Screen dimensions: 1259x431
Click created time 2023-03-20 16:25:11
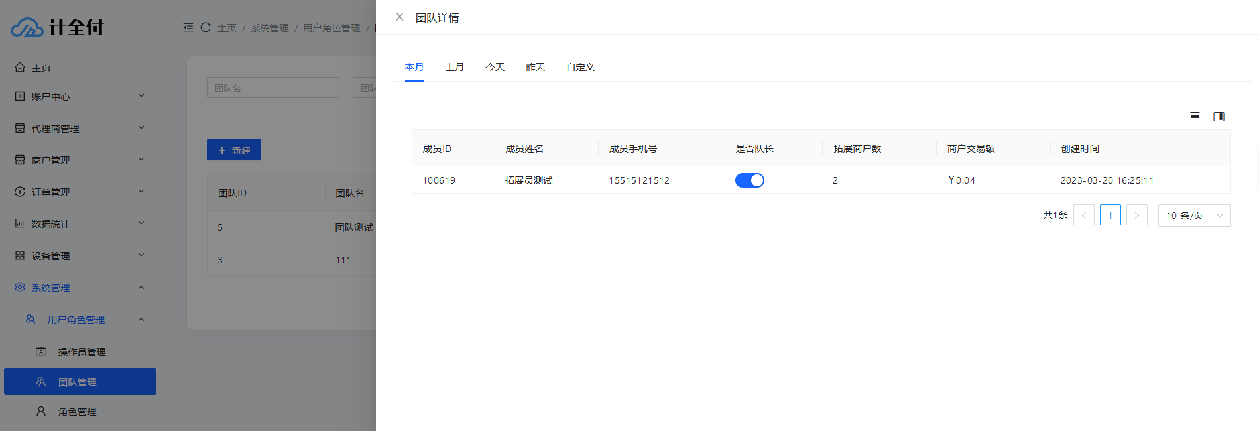pos(1107,180)
